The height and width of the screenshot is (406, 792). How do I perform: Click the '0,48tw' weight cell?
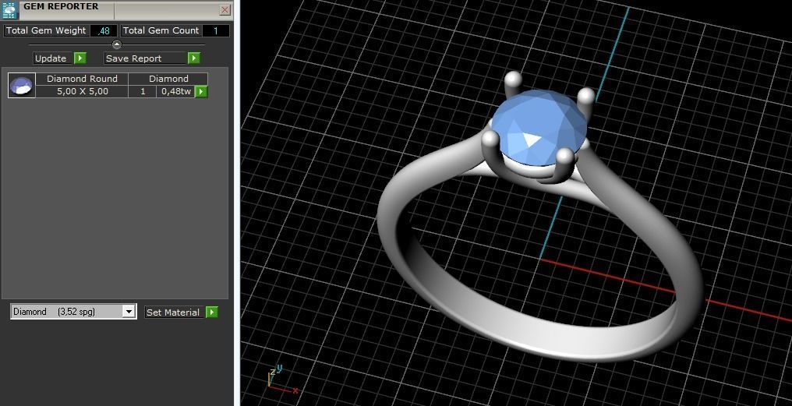[175, 91]
